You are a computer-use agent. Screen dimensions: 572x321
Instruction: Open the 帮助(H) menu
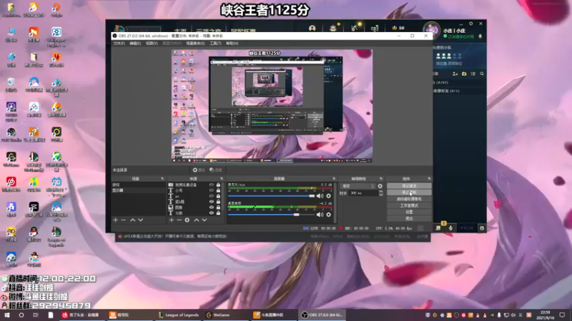click(232, 44)
